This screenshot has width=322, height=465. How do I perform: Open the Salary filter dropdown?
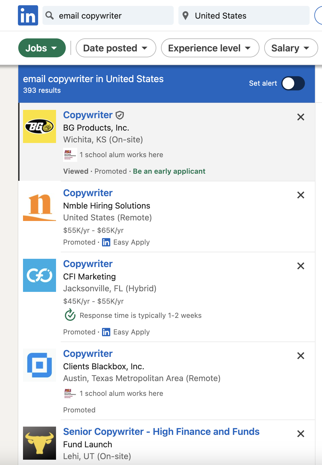[x=291, y=48]
